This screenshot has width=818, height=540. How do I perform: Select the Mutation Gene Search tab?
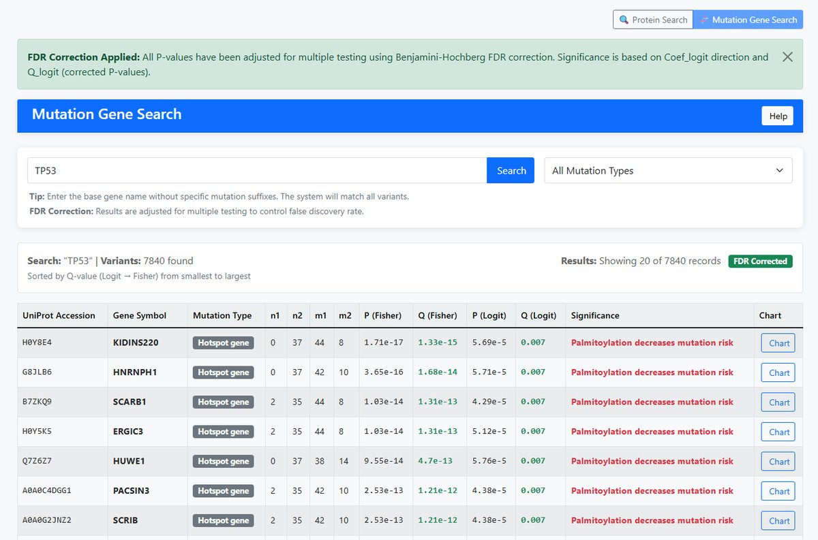(748, 20)
